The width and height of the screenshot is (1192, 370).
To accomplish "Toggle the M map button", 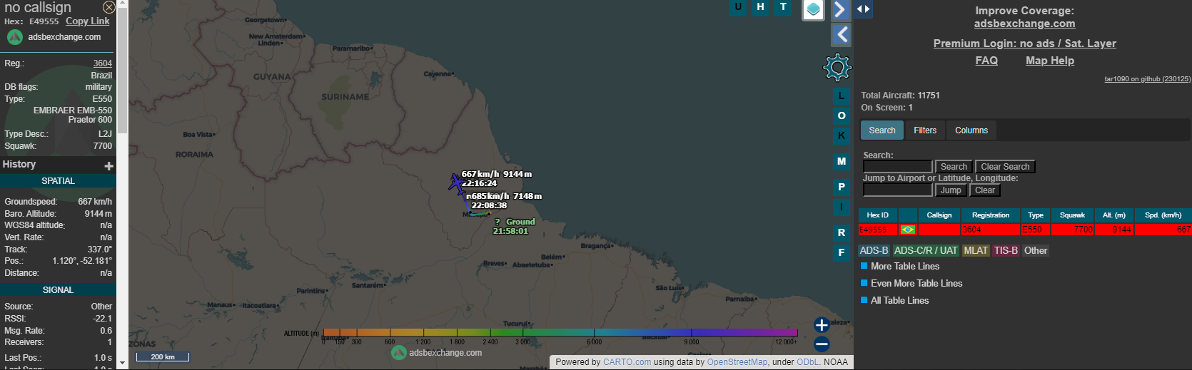I will click(x=842, y=161).
